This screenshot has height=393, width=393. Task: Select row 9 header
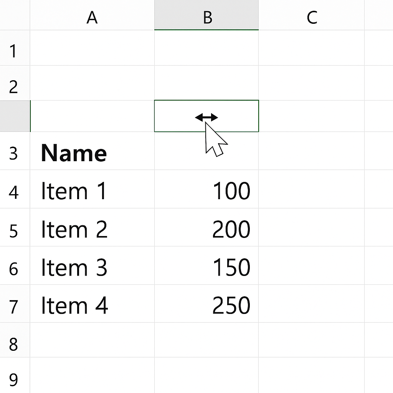click(15, 375)
